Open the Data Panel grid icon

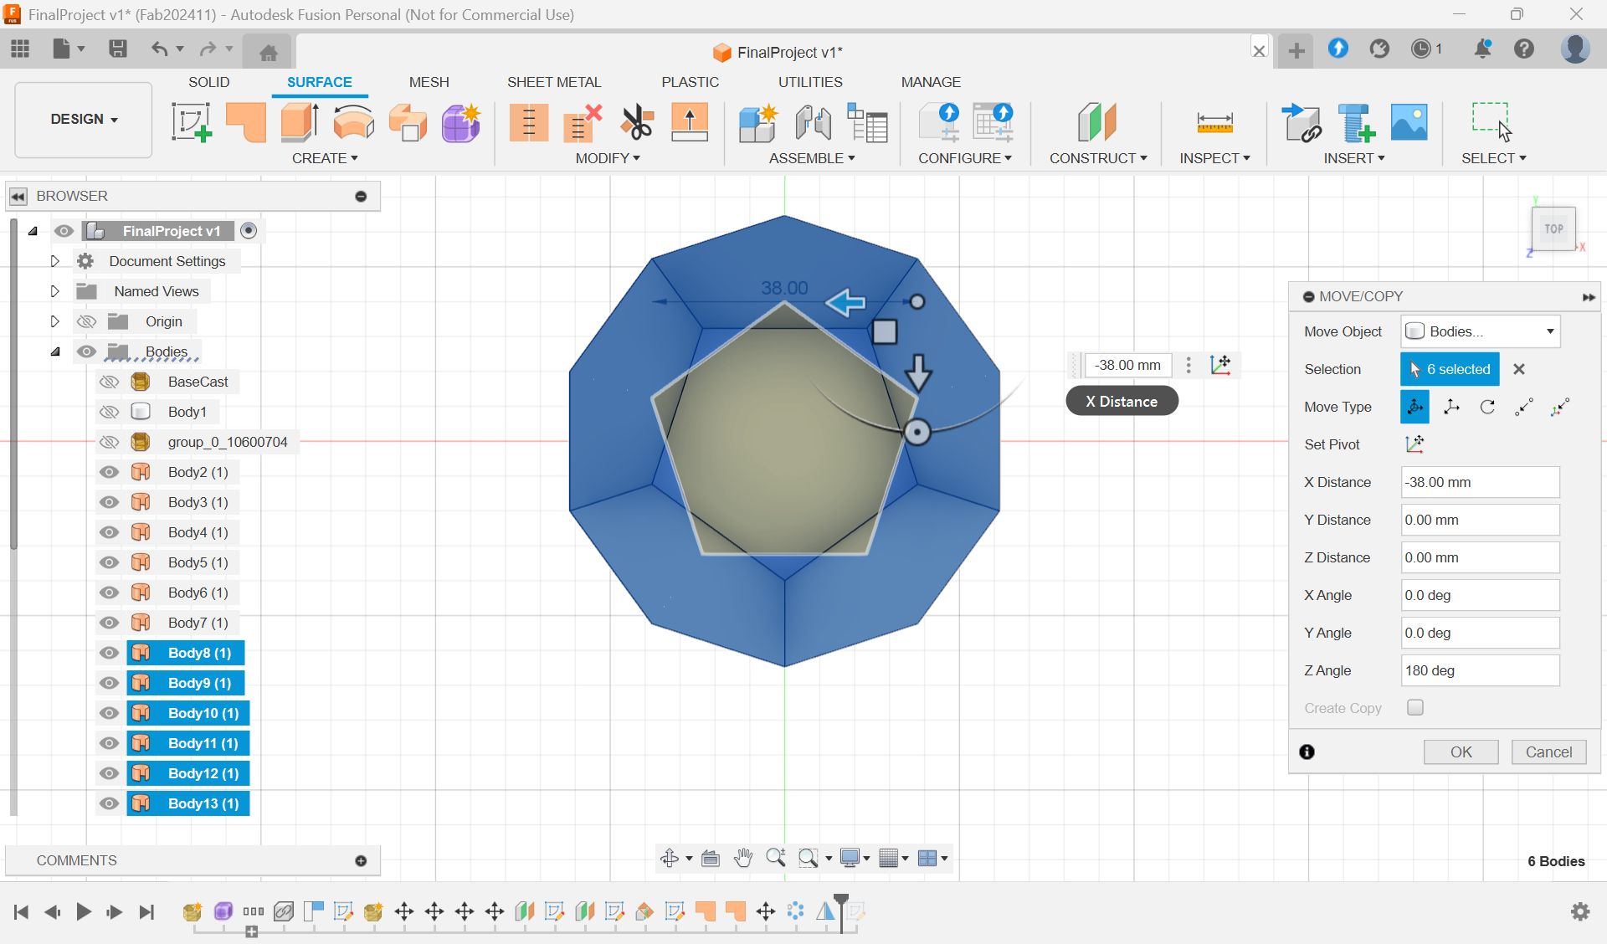(20, 49)
